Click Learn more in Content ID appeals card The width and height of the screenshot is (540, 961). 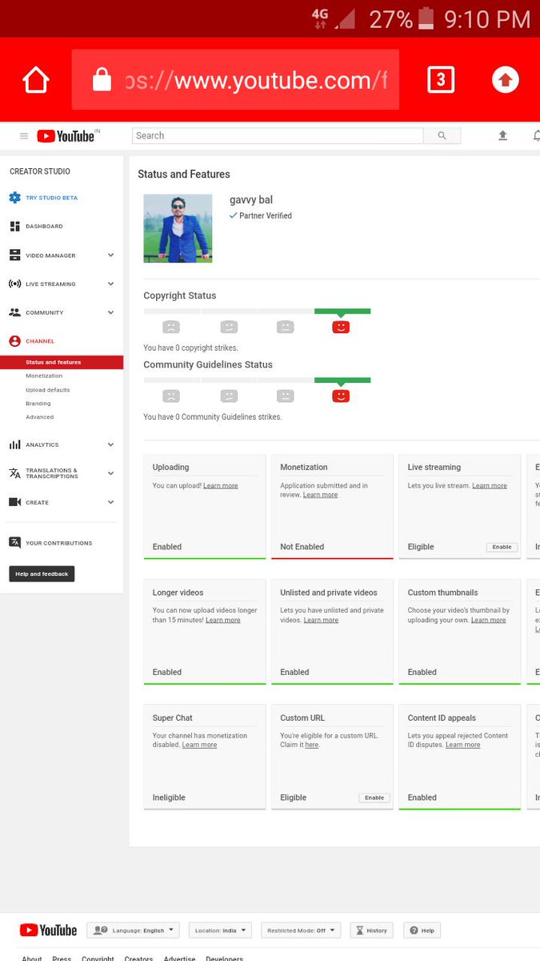tap(462, 745)
